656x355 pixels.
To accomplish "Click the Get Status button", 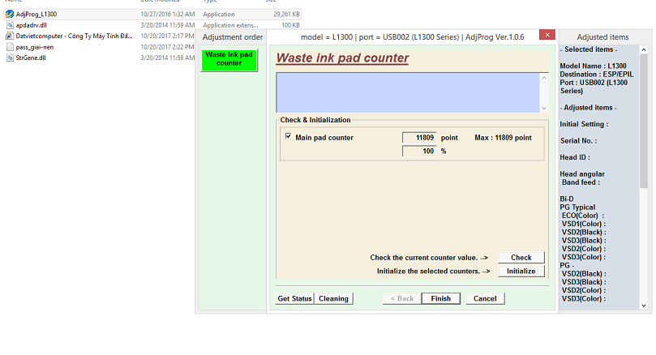I will 294,298.
